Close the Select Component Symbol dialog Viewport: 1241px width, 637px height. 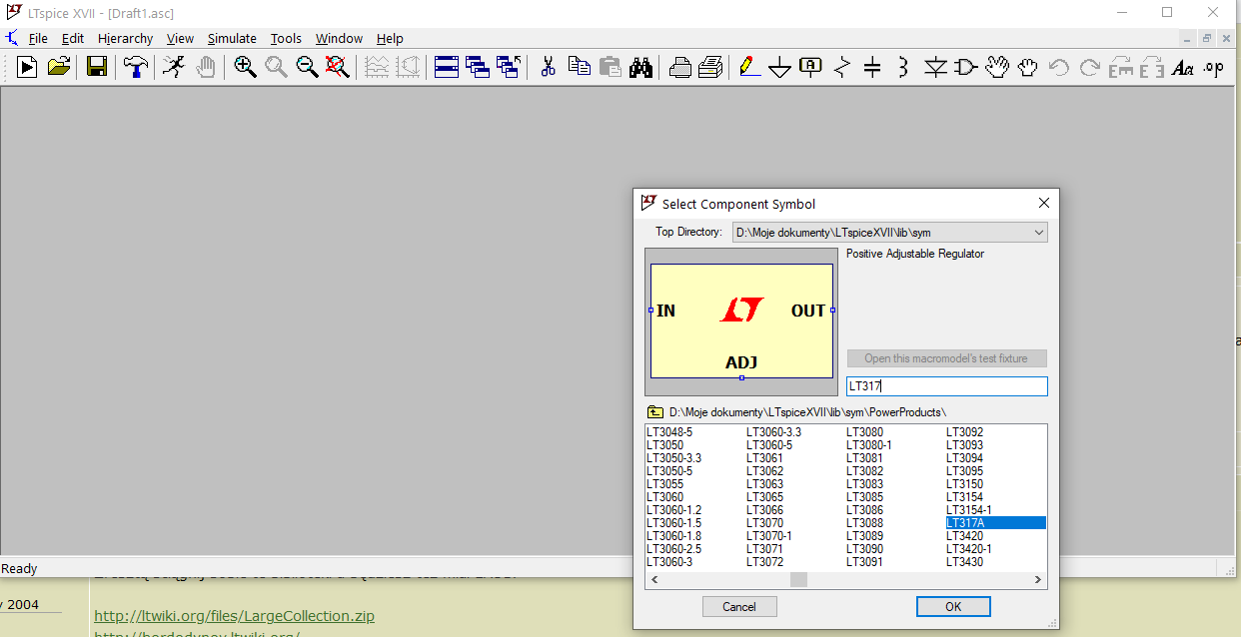(x=1043, y=203)
